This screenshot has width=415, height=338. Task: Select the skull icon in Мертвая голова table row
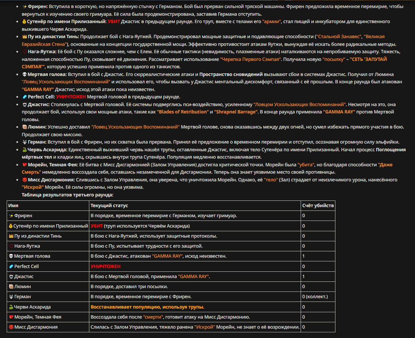pos(11,256)
